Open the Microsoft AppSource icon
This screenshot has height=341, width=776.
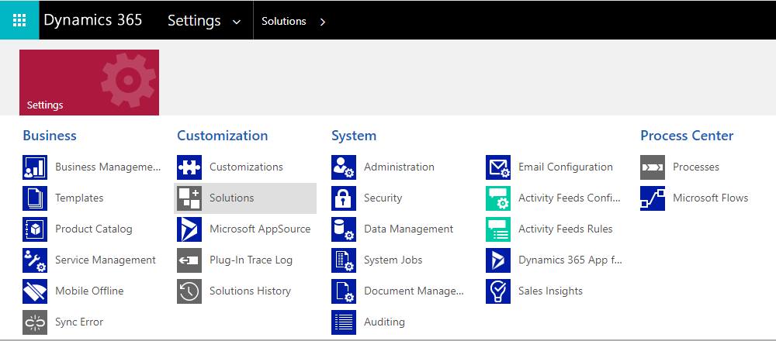click(x=189, y=229)
